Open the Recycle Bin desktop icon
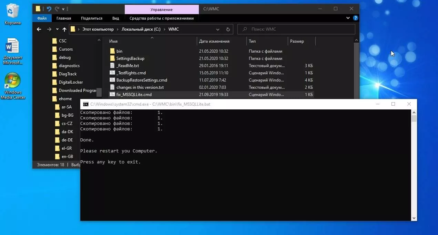Screen dimensions: 438x235 coord(13,13)
